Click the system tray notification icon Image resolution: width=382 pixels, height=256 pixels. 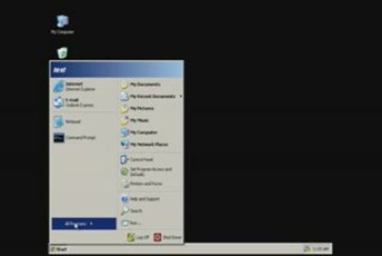click(x=307, y=249)
